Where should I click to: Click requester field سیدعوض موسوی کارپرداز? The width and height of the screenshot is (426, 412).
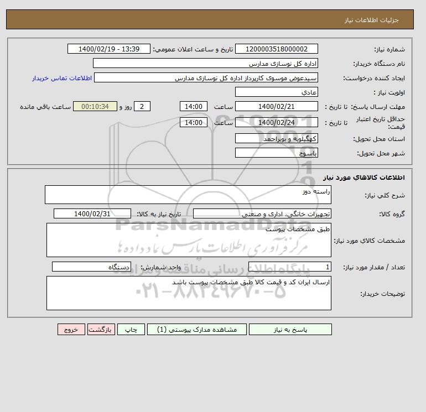[206, 77]
